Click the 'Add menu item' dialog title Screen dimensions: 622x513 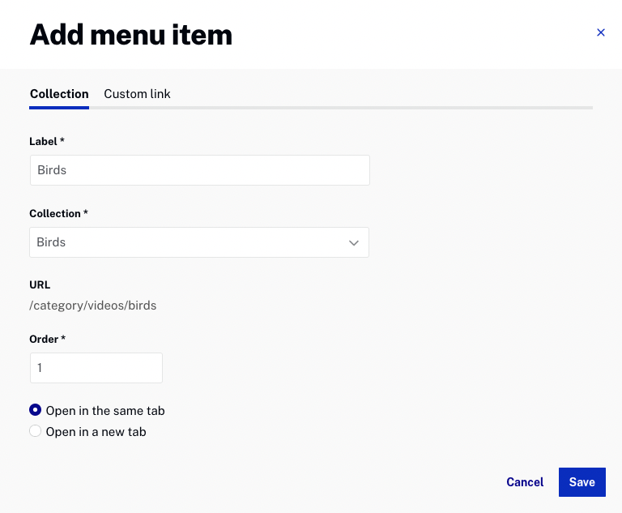pos(131,35)
